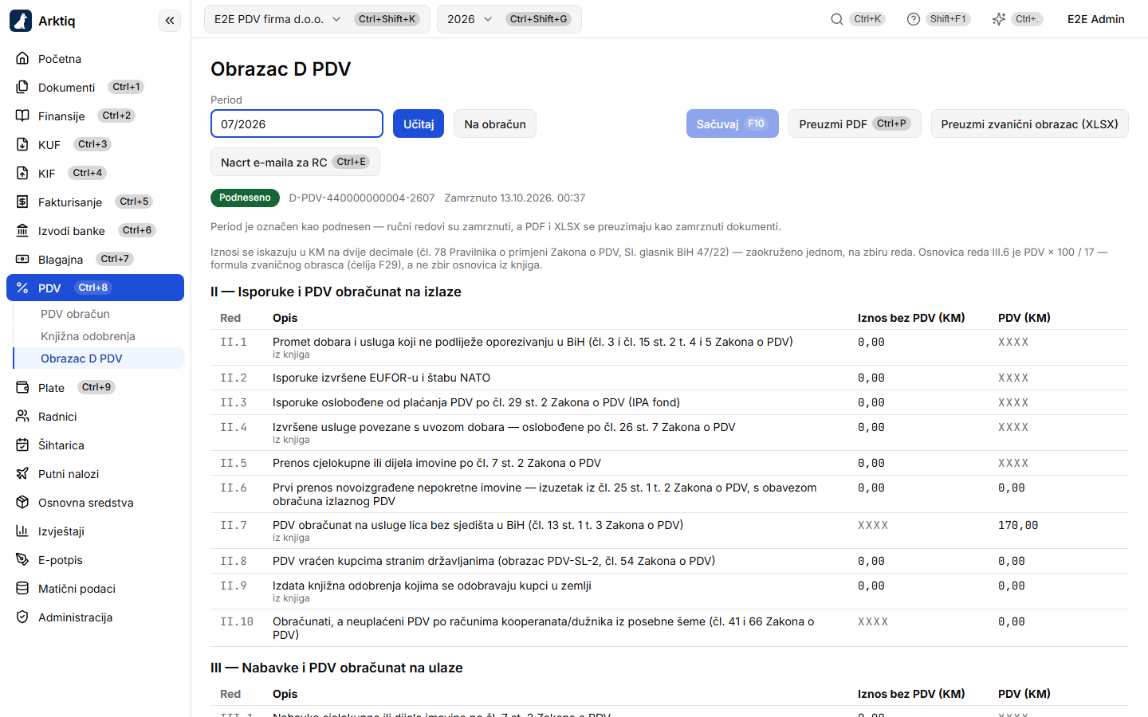Click the Sačuvaj save button
This screenshot has height=717, width=1148.
tap(733, 123)
